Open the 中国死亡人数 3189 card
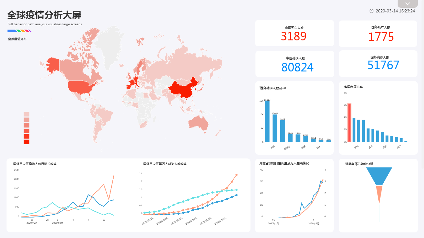 tap(294, 33)
